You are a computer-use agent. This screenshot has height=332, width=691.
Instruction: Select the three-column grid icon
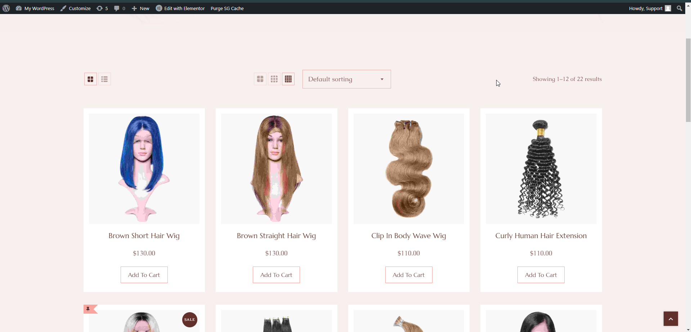(x=274, y=79)
